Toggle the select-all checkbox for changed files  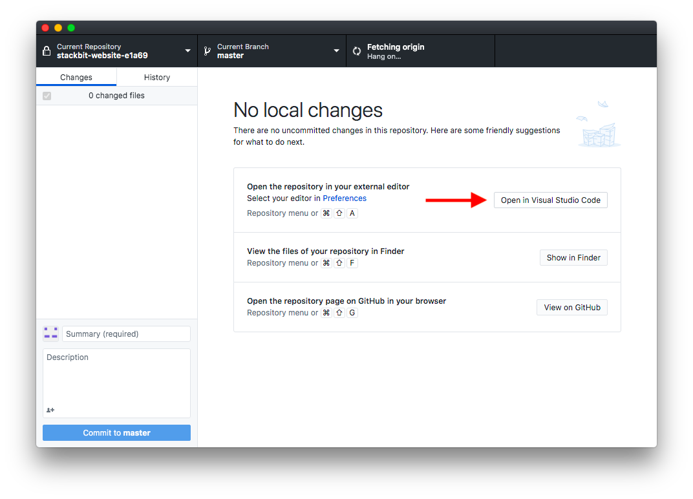[47, 96]
